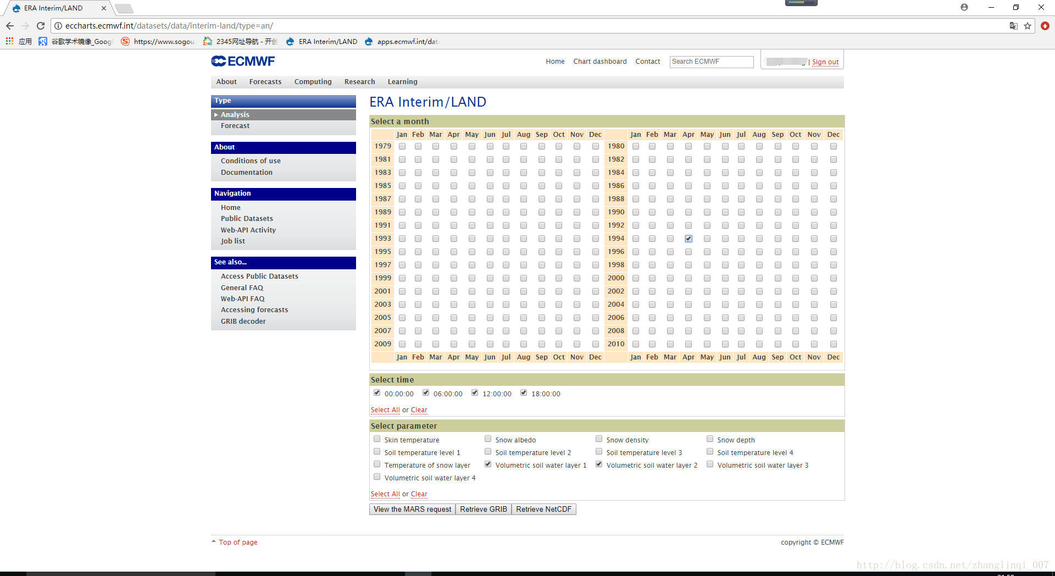Open the Learning menu
1055x576 pixels.
click(403, 82)
